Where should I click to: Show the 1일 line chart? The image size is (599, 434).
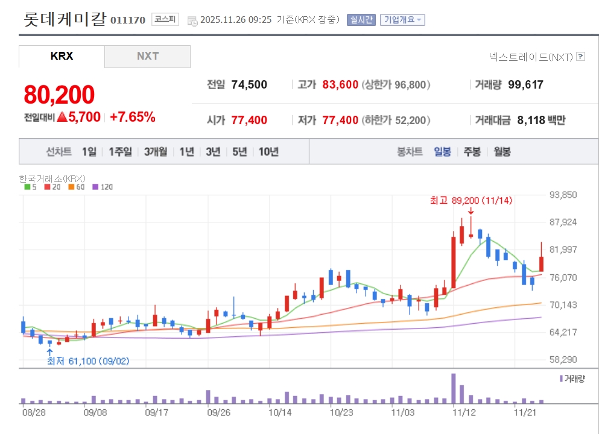pos(89,152)
